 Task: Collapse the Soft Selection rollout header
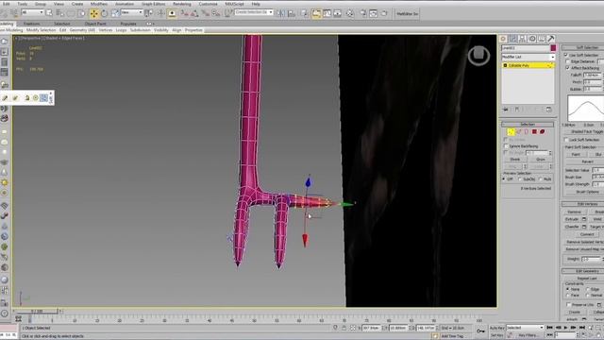pyautogui.click(x=583, y=47)
